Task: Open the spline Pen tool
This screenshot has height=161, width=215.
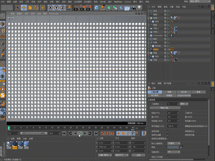Action: click(x=102, y=8)
